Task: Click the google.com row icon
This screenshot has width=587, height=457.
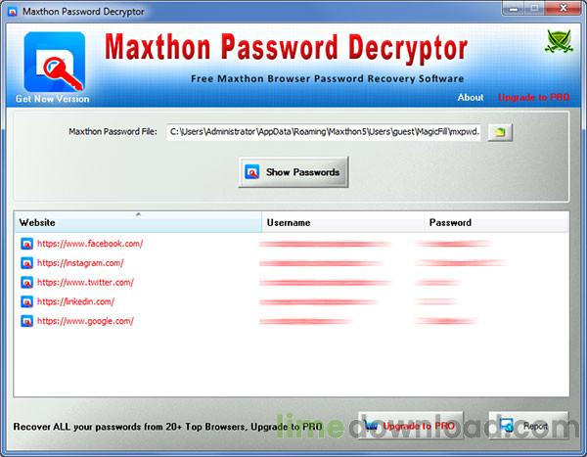Action: tap(26, 321)
